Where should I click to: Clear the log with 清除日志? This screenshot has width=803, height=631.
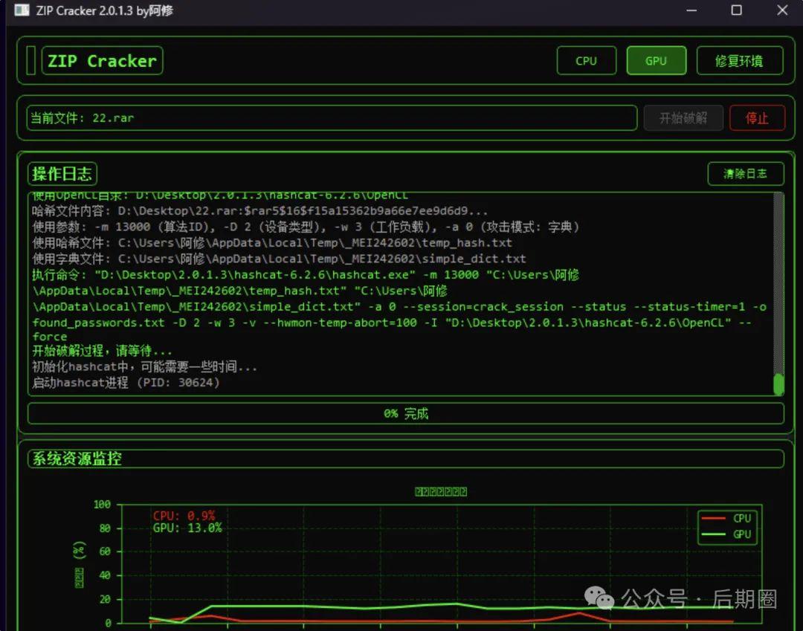[745, 174]
